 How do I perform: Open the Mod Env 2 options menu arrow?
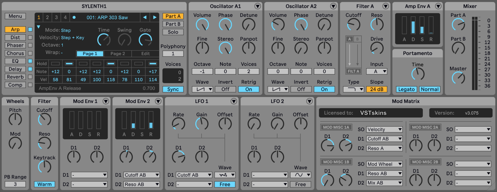(x=158, y=101)
